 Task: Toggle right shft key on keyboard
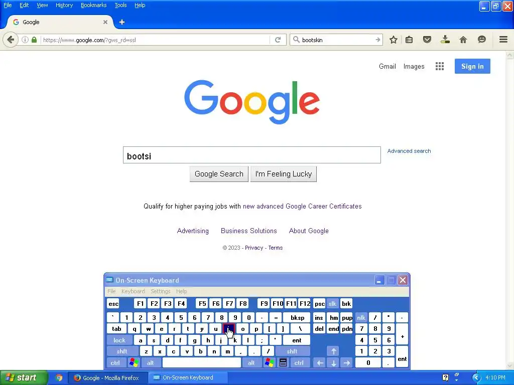292,351
